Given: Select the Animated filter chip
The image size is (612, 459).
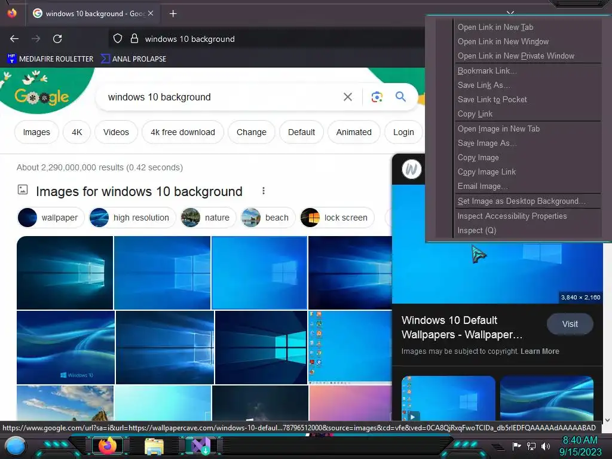Looking at the screenshot, I should coord(354,132).
